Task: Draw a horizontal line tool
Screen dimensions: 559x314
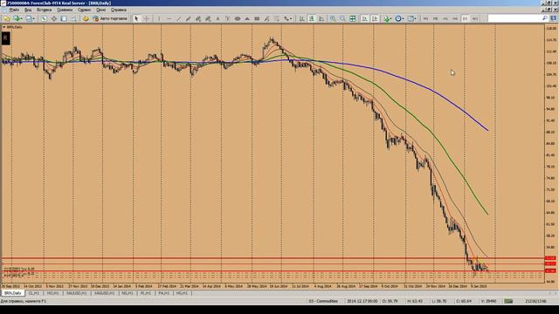Action: coord(169,18)
